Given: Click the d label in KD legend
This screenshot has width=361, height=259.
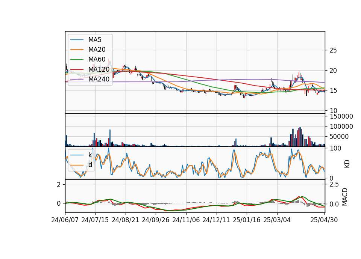Looking at the screenshot, I should click(90, 165).
